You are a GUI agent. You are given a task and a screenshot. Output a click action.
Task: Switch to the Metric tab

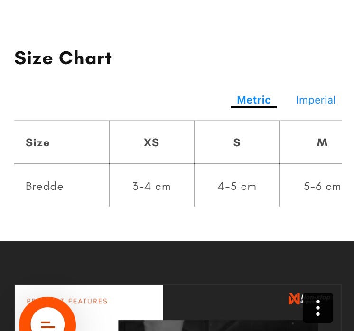click(x=254, y=100)
